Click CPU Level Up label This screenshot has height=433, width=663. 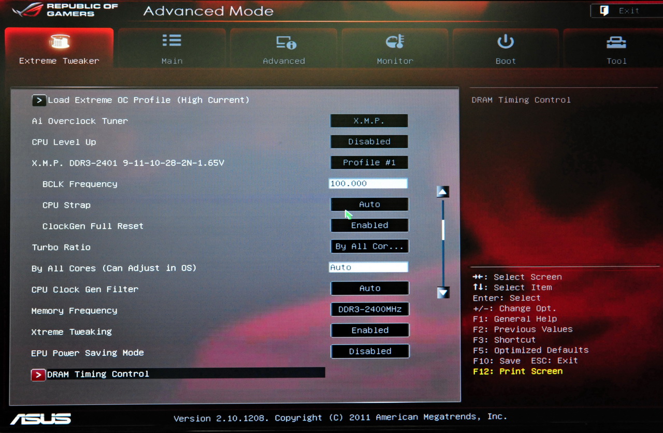[64, 142]
